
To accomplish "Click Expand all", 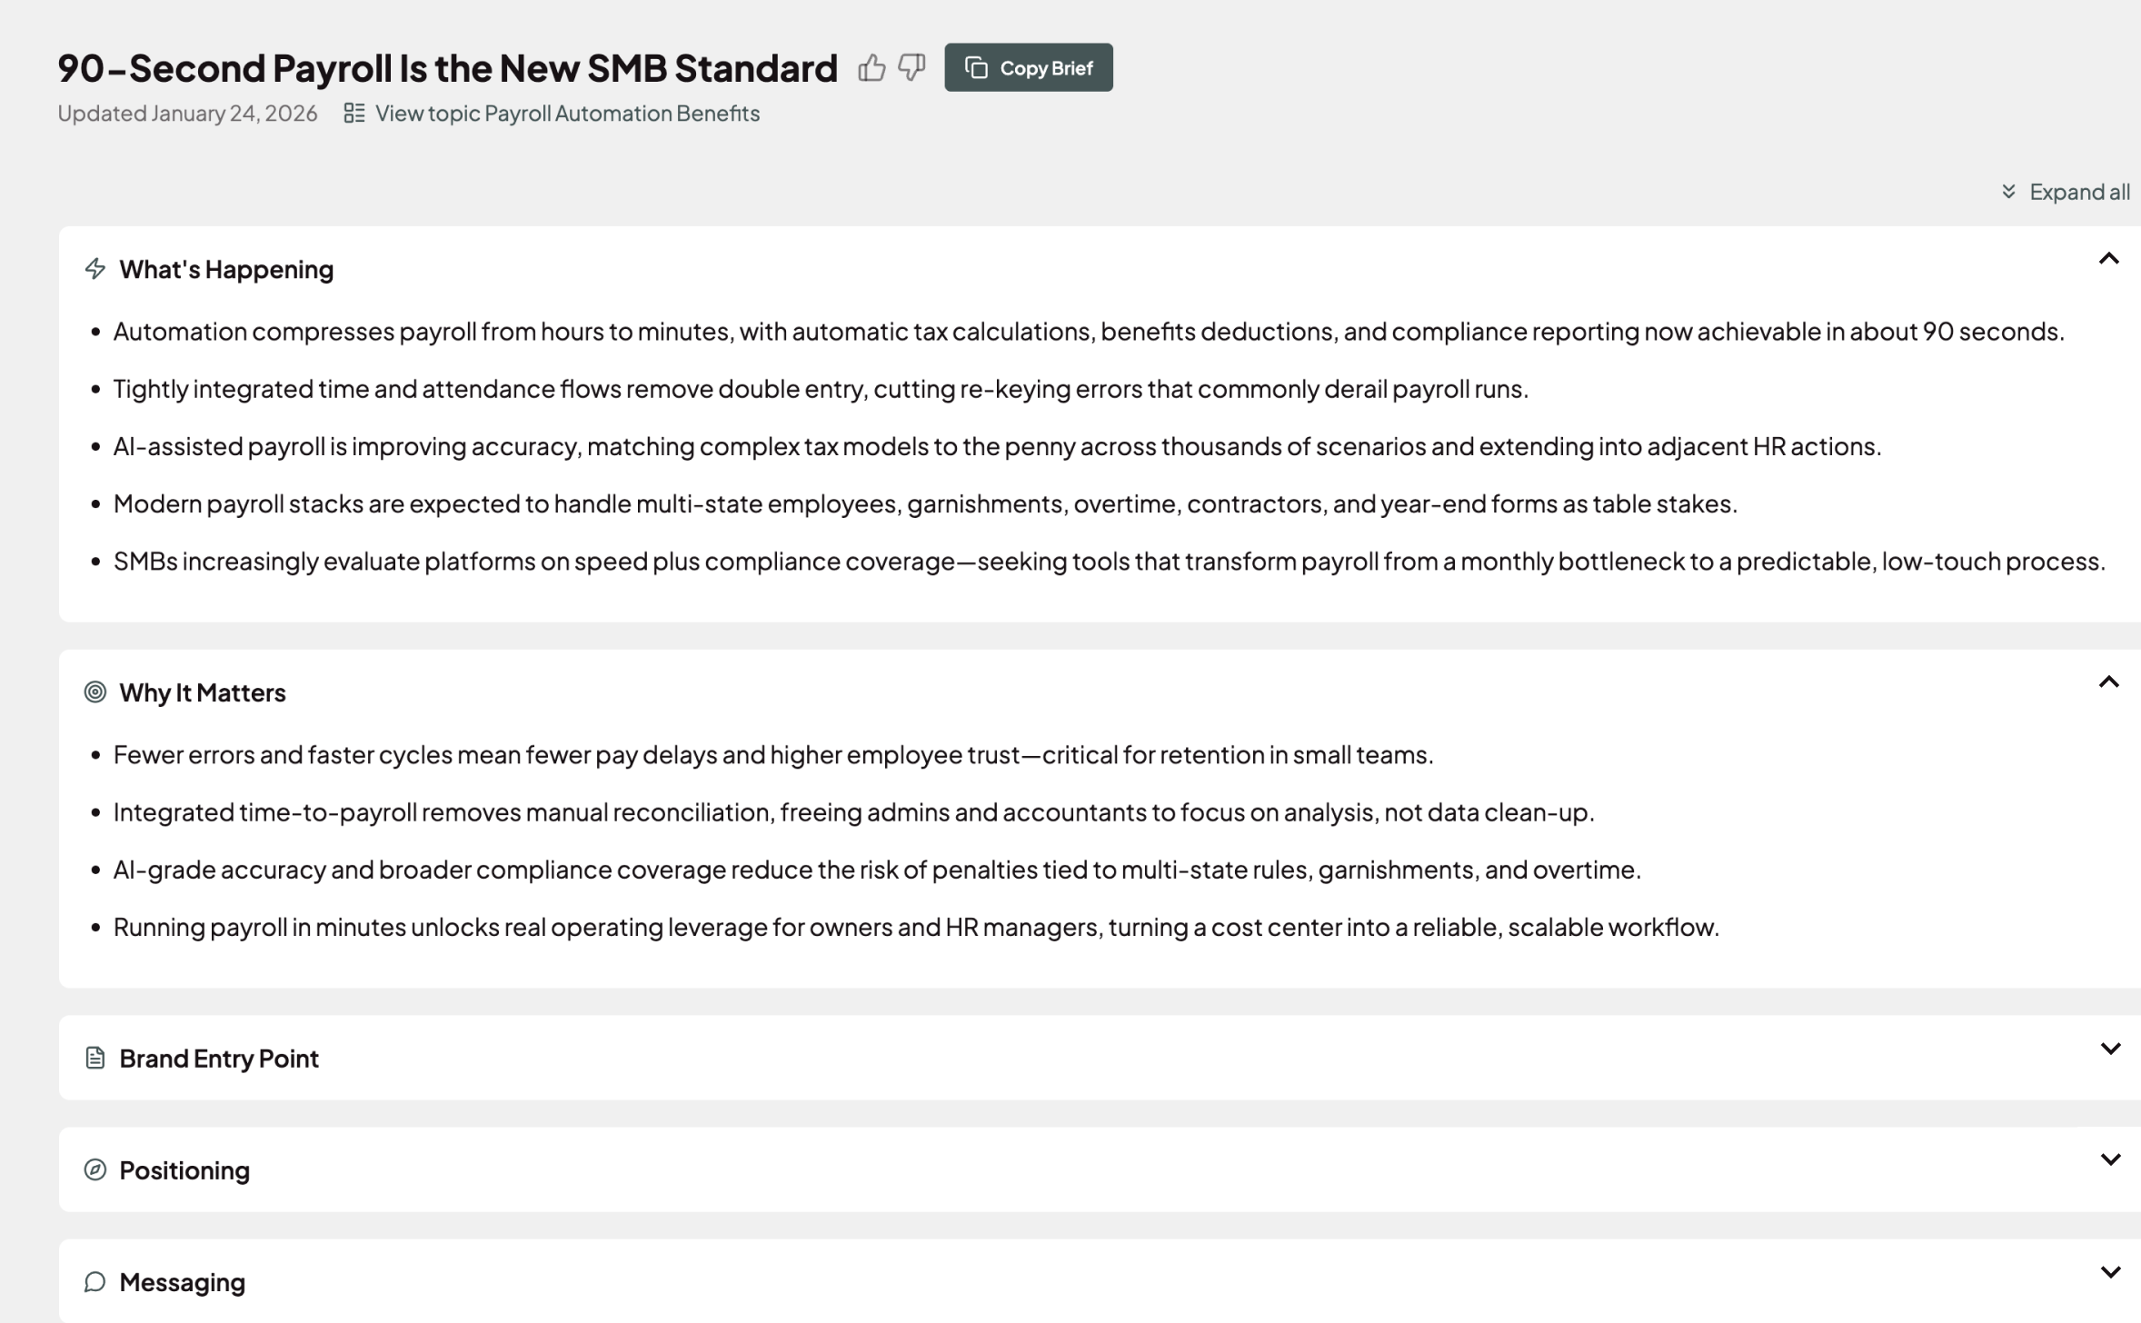I will click(x=2078, y=192).
